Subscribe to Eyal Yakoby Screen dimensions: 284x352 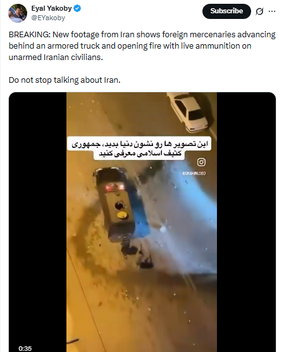(226, 11)
